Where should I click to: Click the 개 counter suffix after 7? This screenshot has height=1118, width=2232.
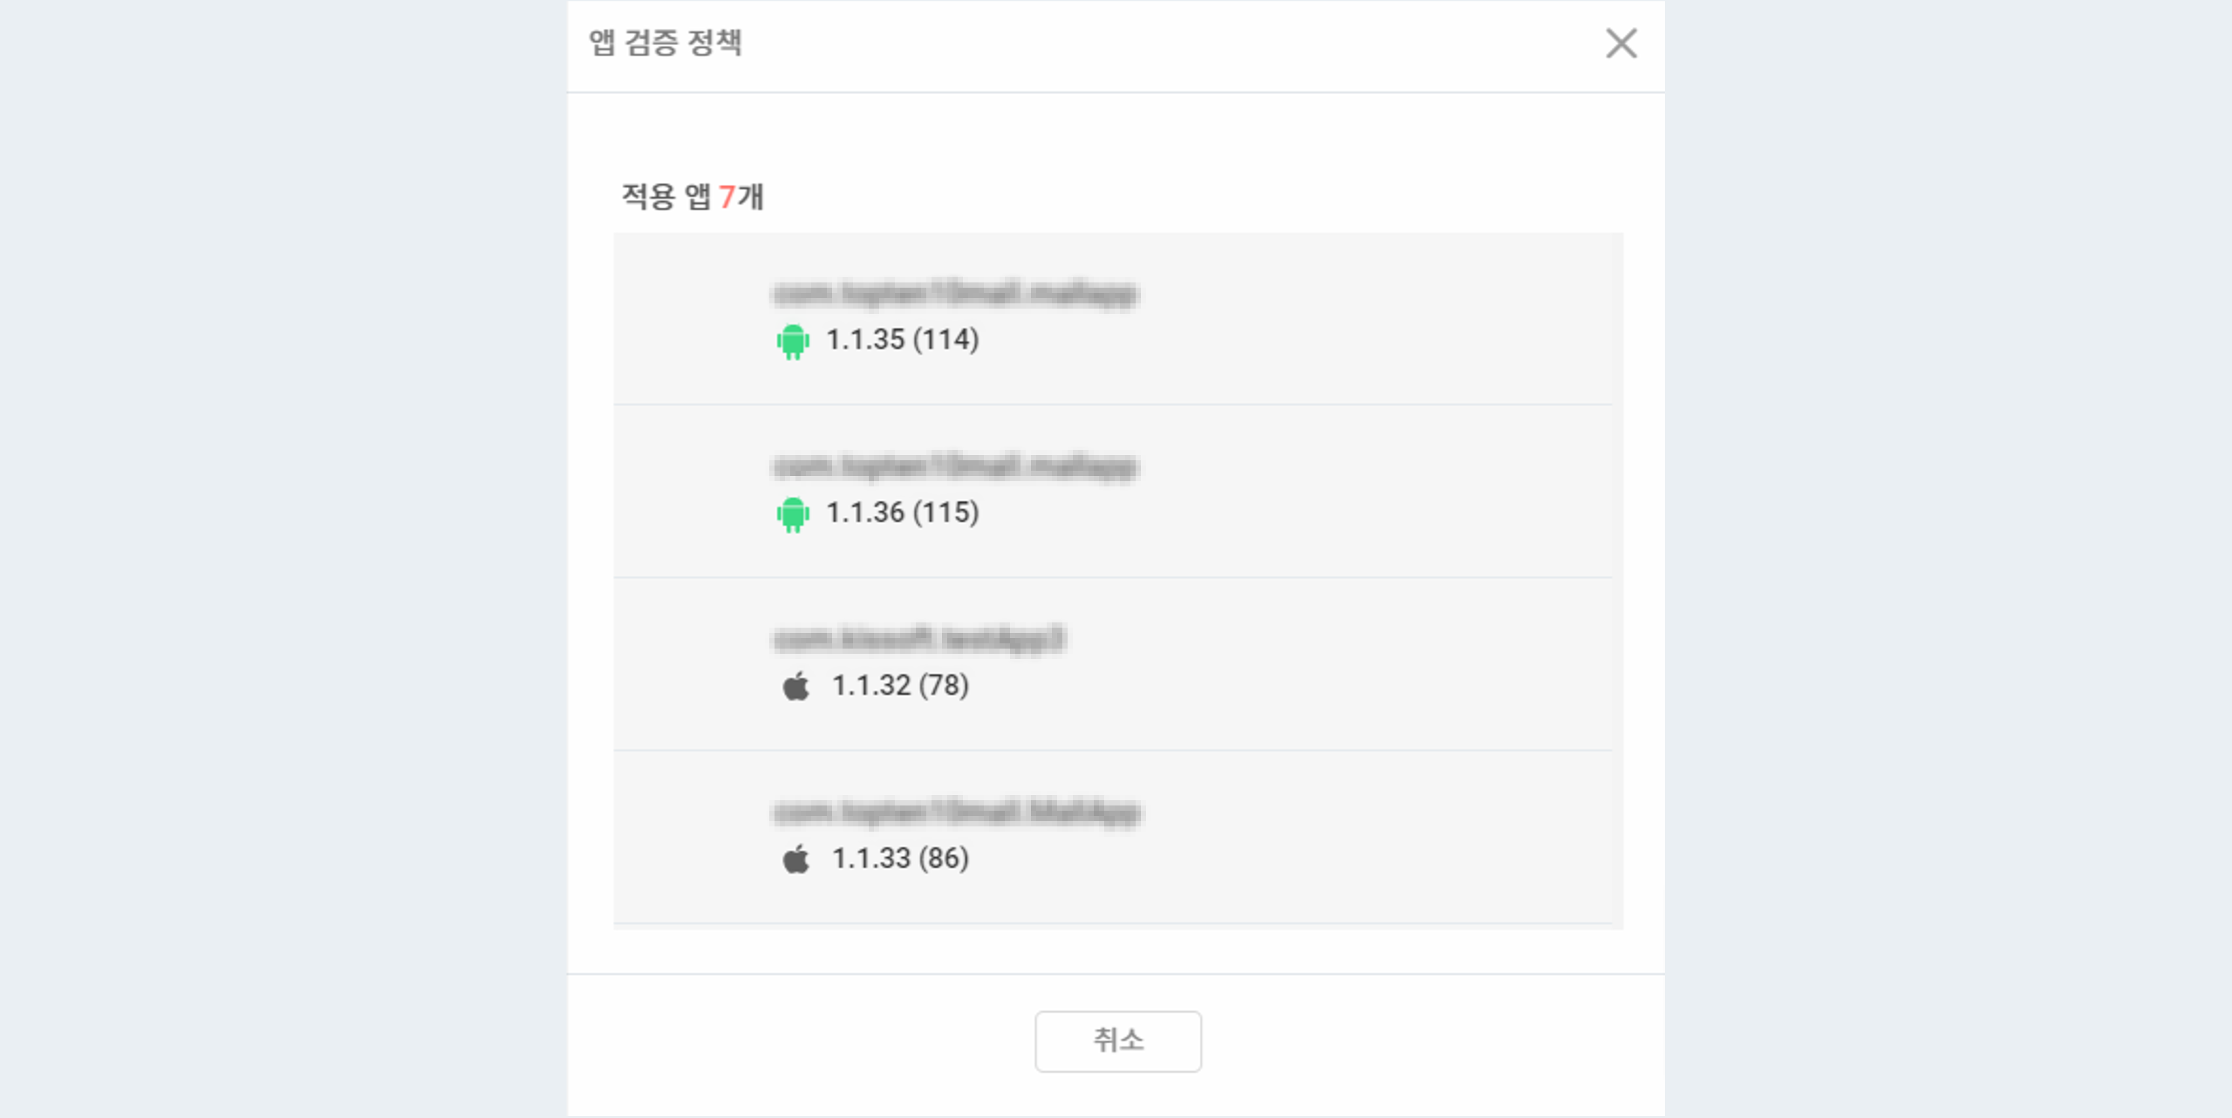coord(750,197)
